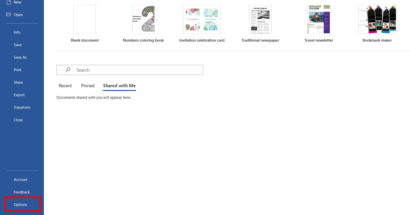
Task: Click the Open label in sidebar
Action: pyautogui.click(x=18, y=15)
